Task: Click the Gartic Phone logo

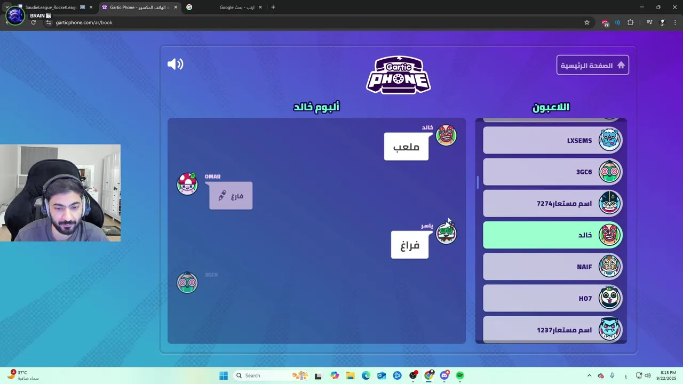Action: click(x=398, y=75)
